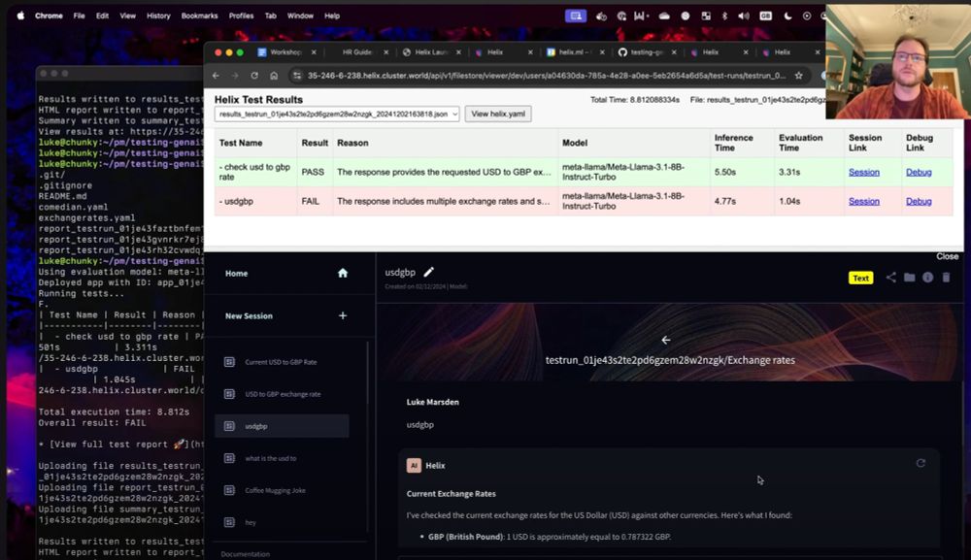Click the session icon beside Current USD to GBP Rate
This screenshot has height=560, width=971.
pyautogui.click(x=229, y=362)
